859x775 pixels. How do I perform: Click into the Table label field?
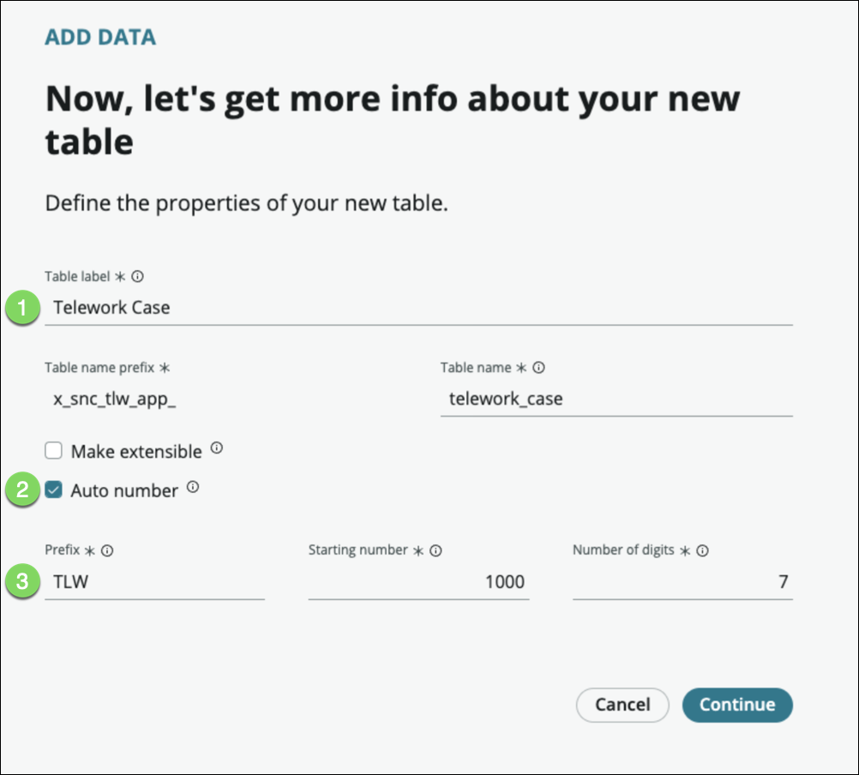(417, 307)
